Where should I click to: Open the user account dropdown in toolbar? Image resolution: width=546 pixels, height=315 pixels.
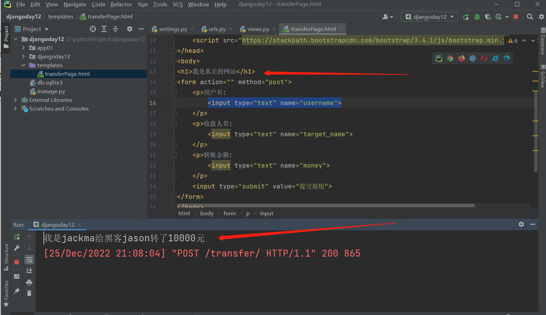[x=387, y=17]
